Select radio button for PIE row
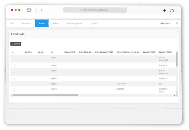189x130 pixels. [14, 84]
